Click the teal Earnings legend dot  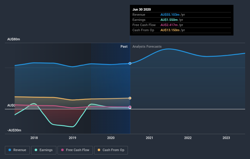(x=36, y=150)
